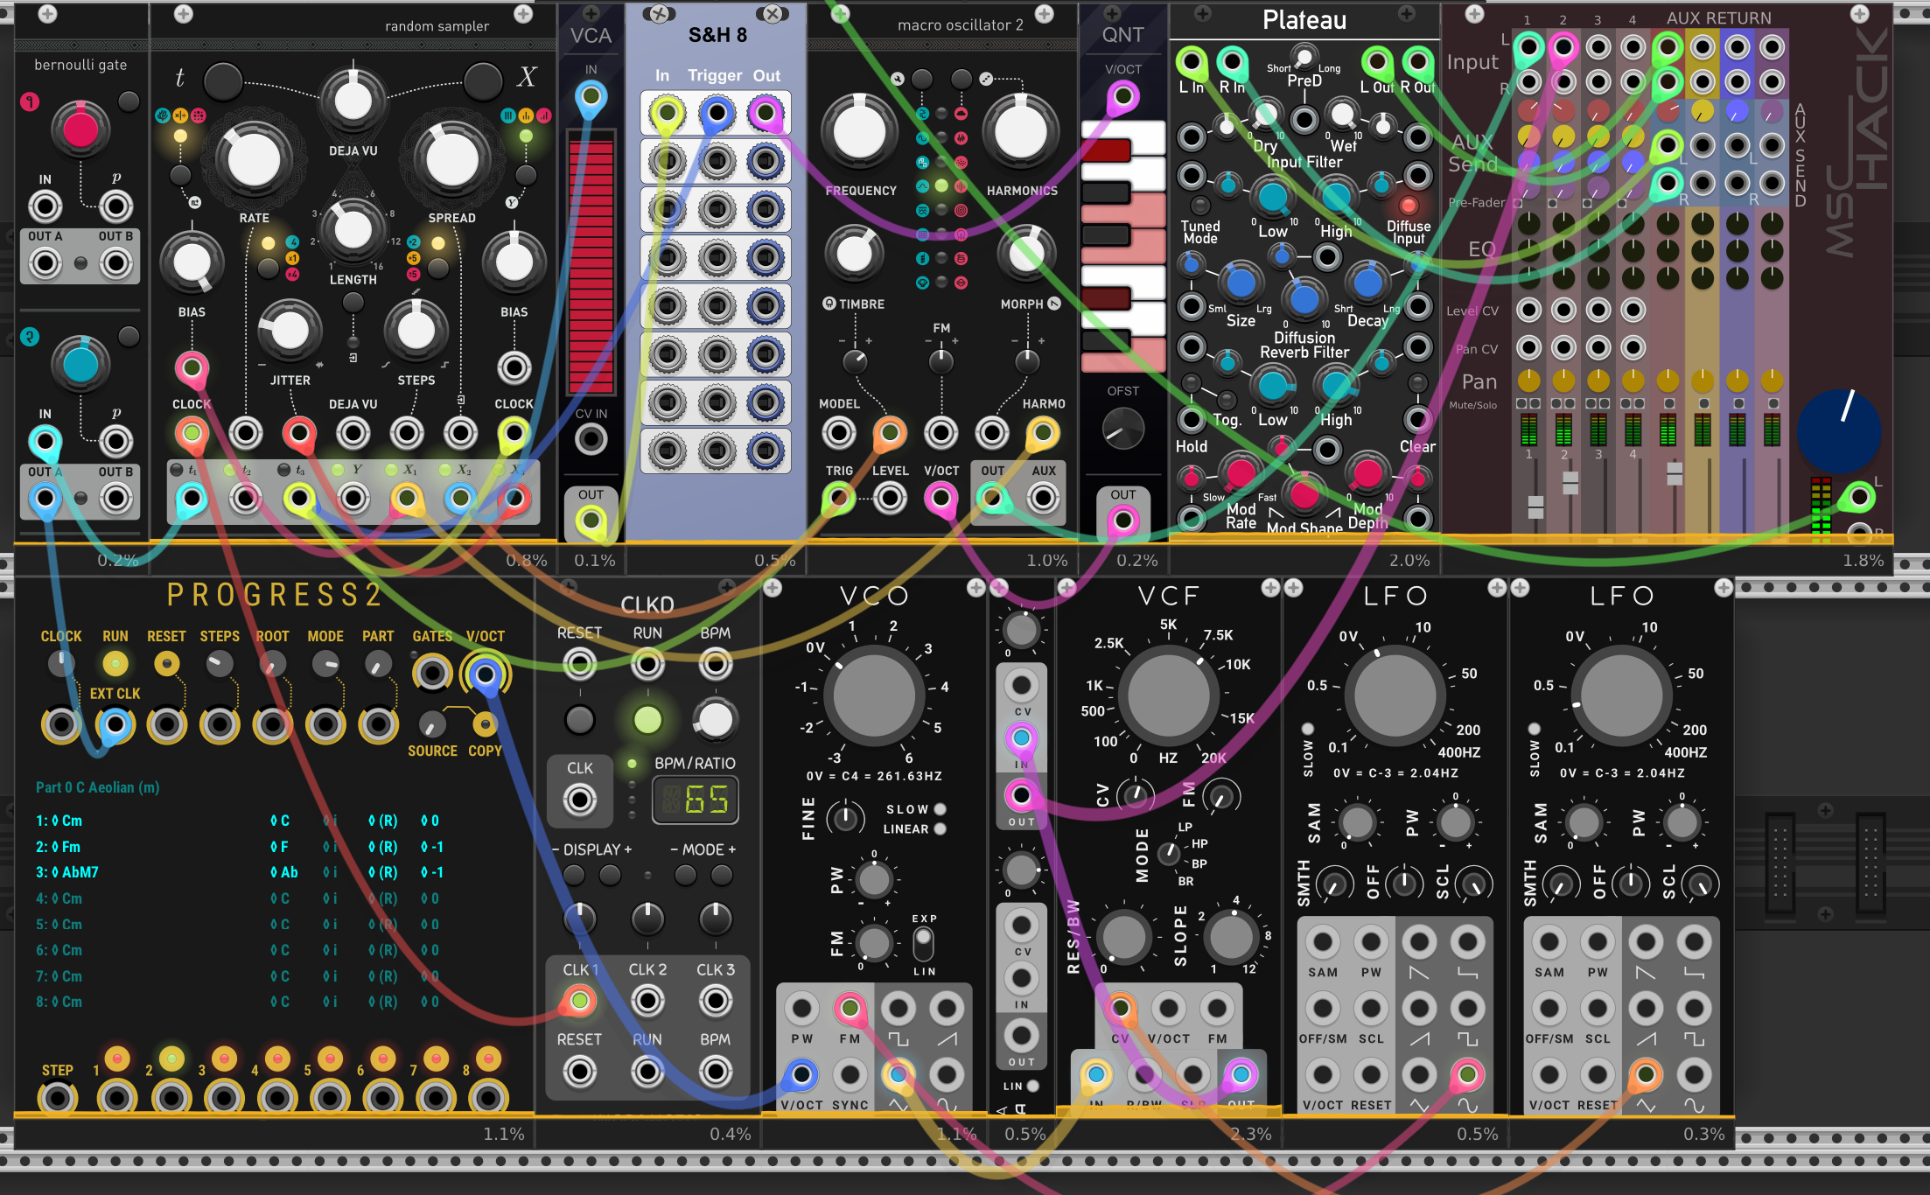Toggle the green RUN button on CLKD

click(x=647, y=720)
